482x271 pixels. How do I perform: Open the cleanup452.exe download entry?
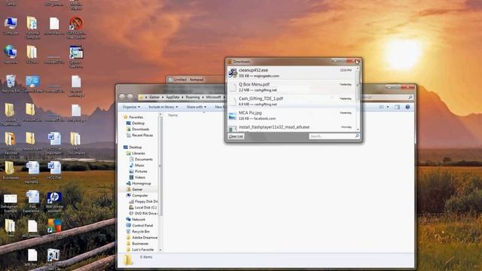point(291,73)
